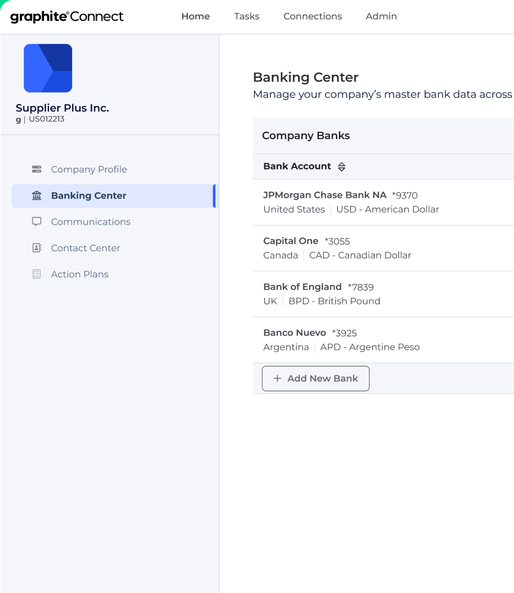Click the Argentina country label
The height and width of the screenshot is (593, 514).
point(286,347)
